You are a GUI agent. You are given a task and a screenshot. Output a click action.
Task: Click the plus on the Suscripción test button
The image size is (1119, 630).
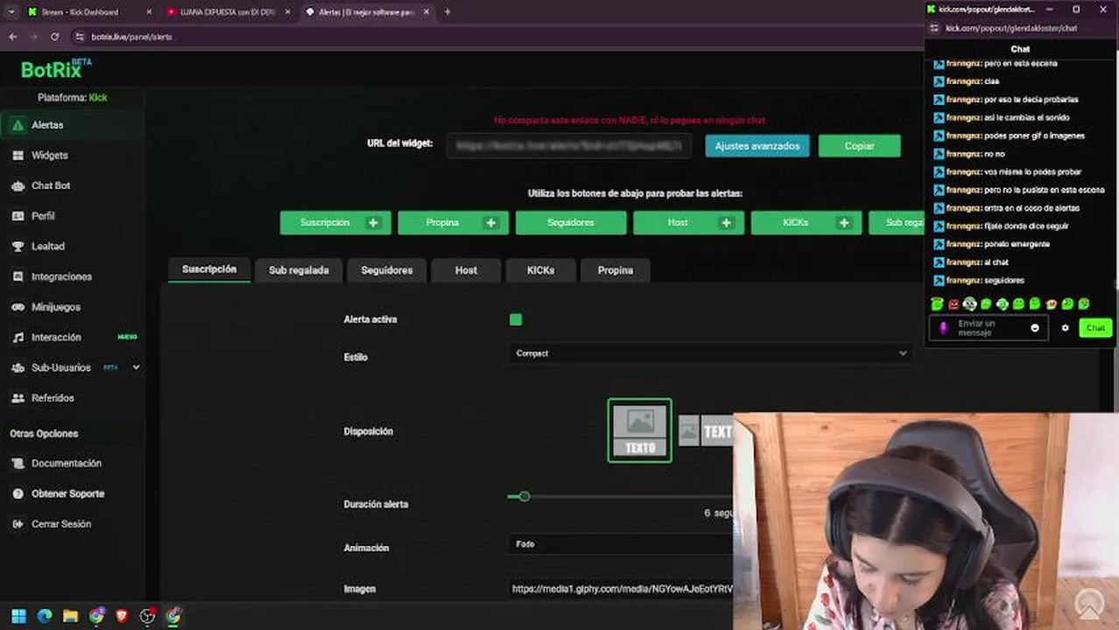[373, 223]
